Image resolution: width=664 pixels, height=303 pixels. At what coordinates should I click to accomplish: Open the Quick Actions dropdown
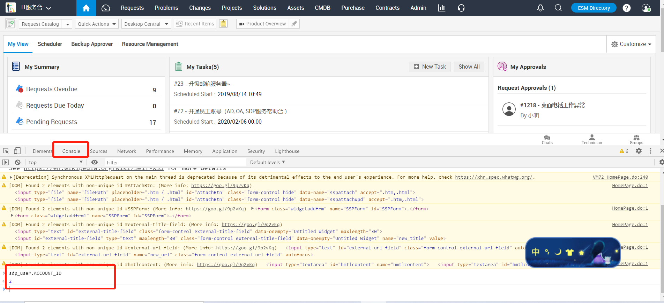click(97, 24)
